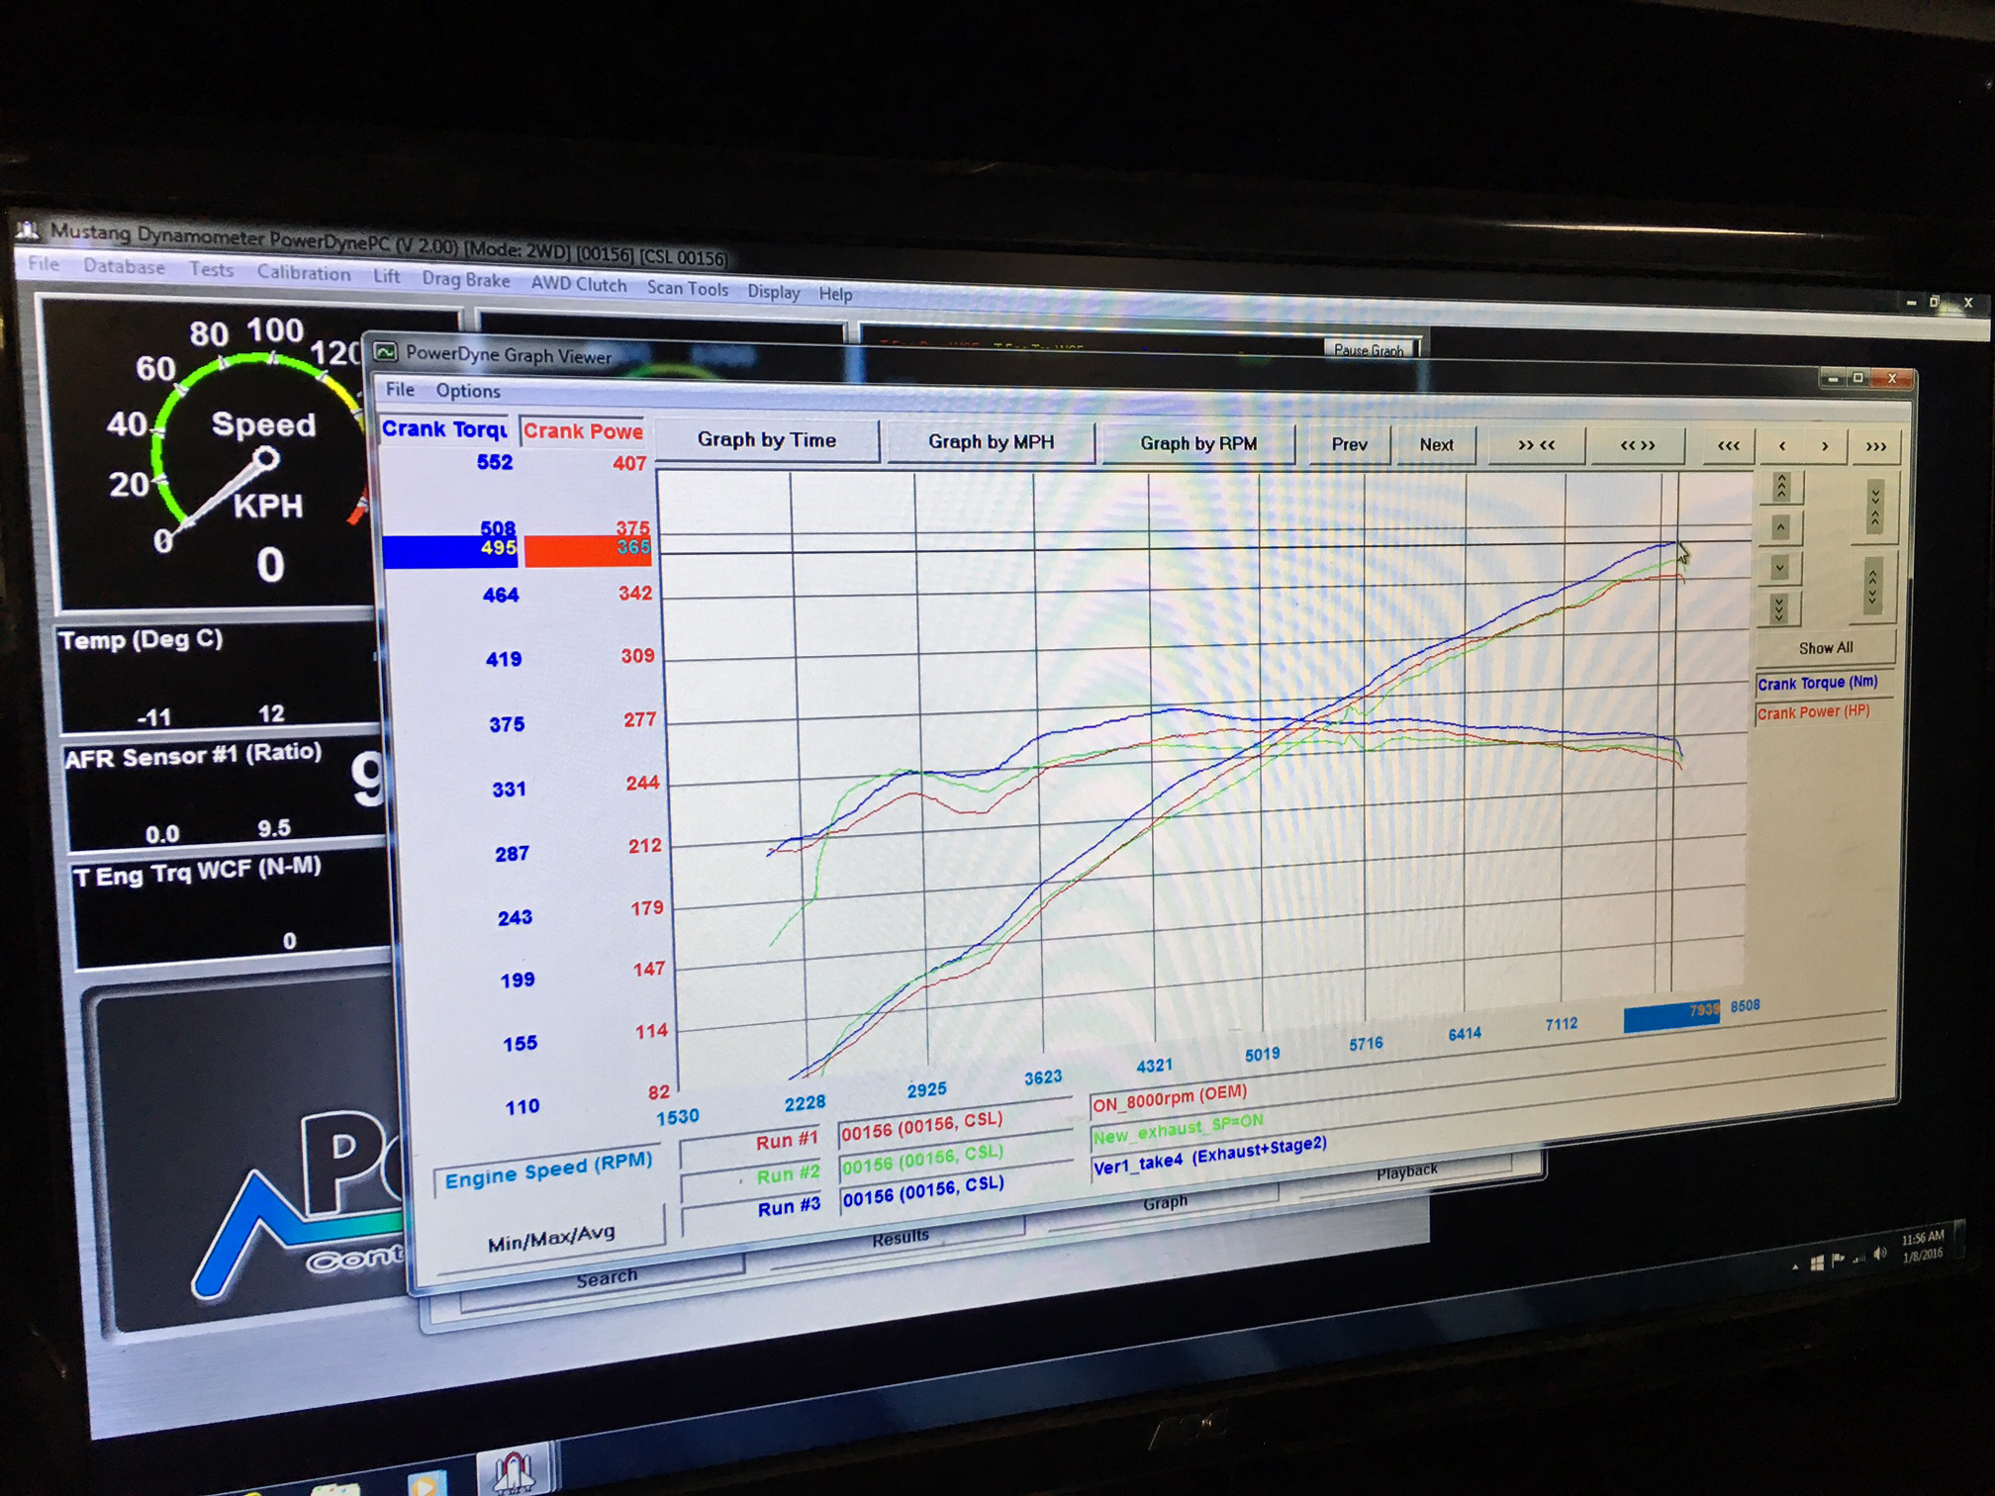Open the Help menu in the main window
Viewport: 1995px width, 1496px height.
[x=835, y=294]
